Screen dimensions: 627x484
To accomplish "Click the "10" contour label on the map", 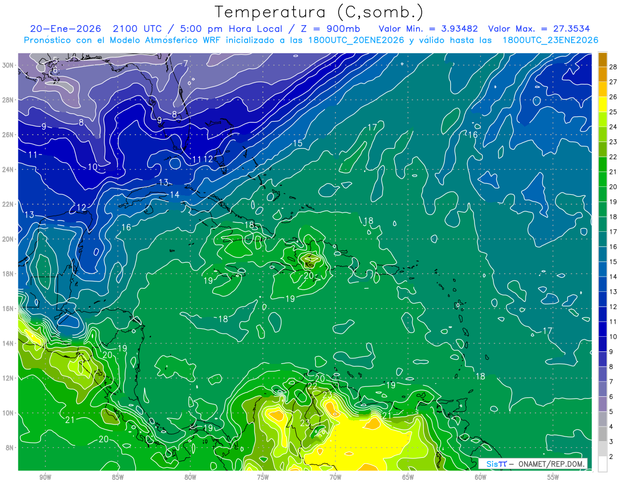I will (x=92, y=167).
